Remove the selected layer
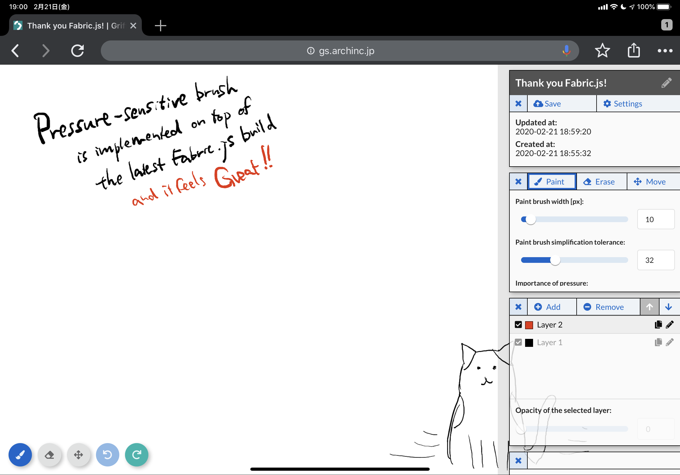The image size is (680, 475). pos(608,307)
